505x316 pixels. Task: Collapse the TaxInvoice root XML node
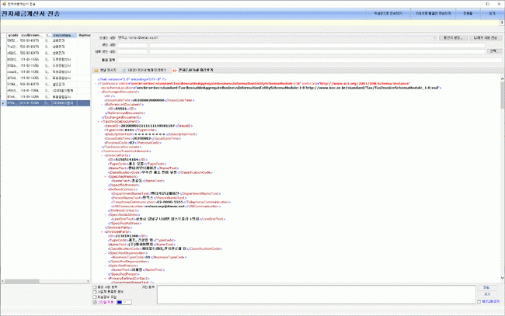click(x=96, y=84)
